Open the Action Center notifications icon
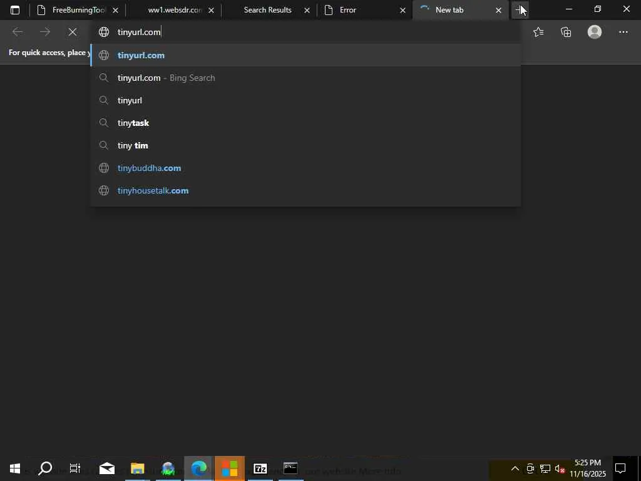The image size is (641, 481). (620, 468)
